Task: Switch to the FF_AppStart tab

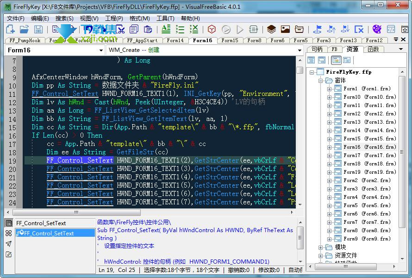Action: pos(142,40)
